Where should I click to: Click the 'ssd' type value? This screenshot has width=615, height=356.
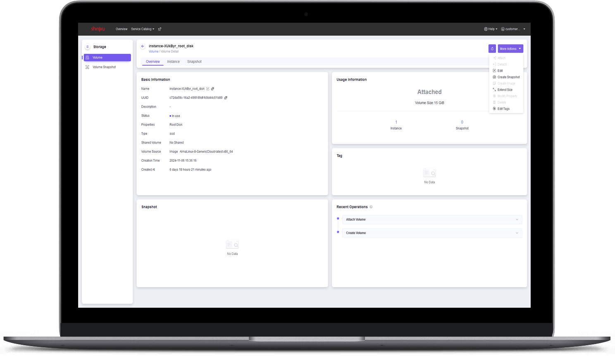(x=172, y=134)
